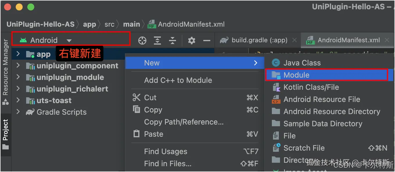Viewport: 395px width, 172px height.
Task: Close the AndroidManifest.xml editor tab
Action: click(387, 40)
